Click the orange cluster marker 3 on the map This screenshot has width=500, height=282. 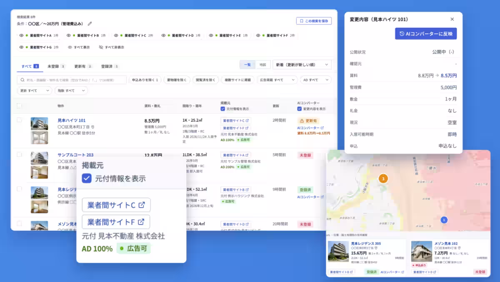click(x=383, y=179)
